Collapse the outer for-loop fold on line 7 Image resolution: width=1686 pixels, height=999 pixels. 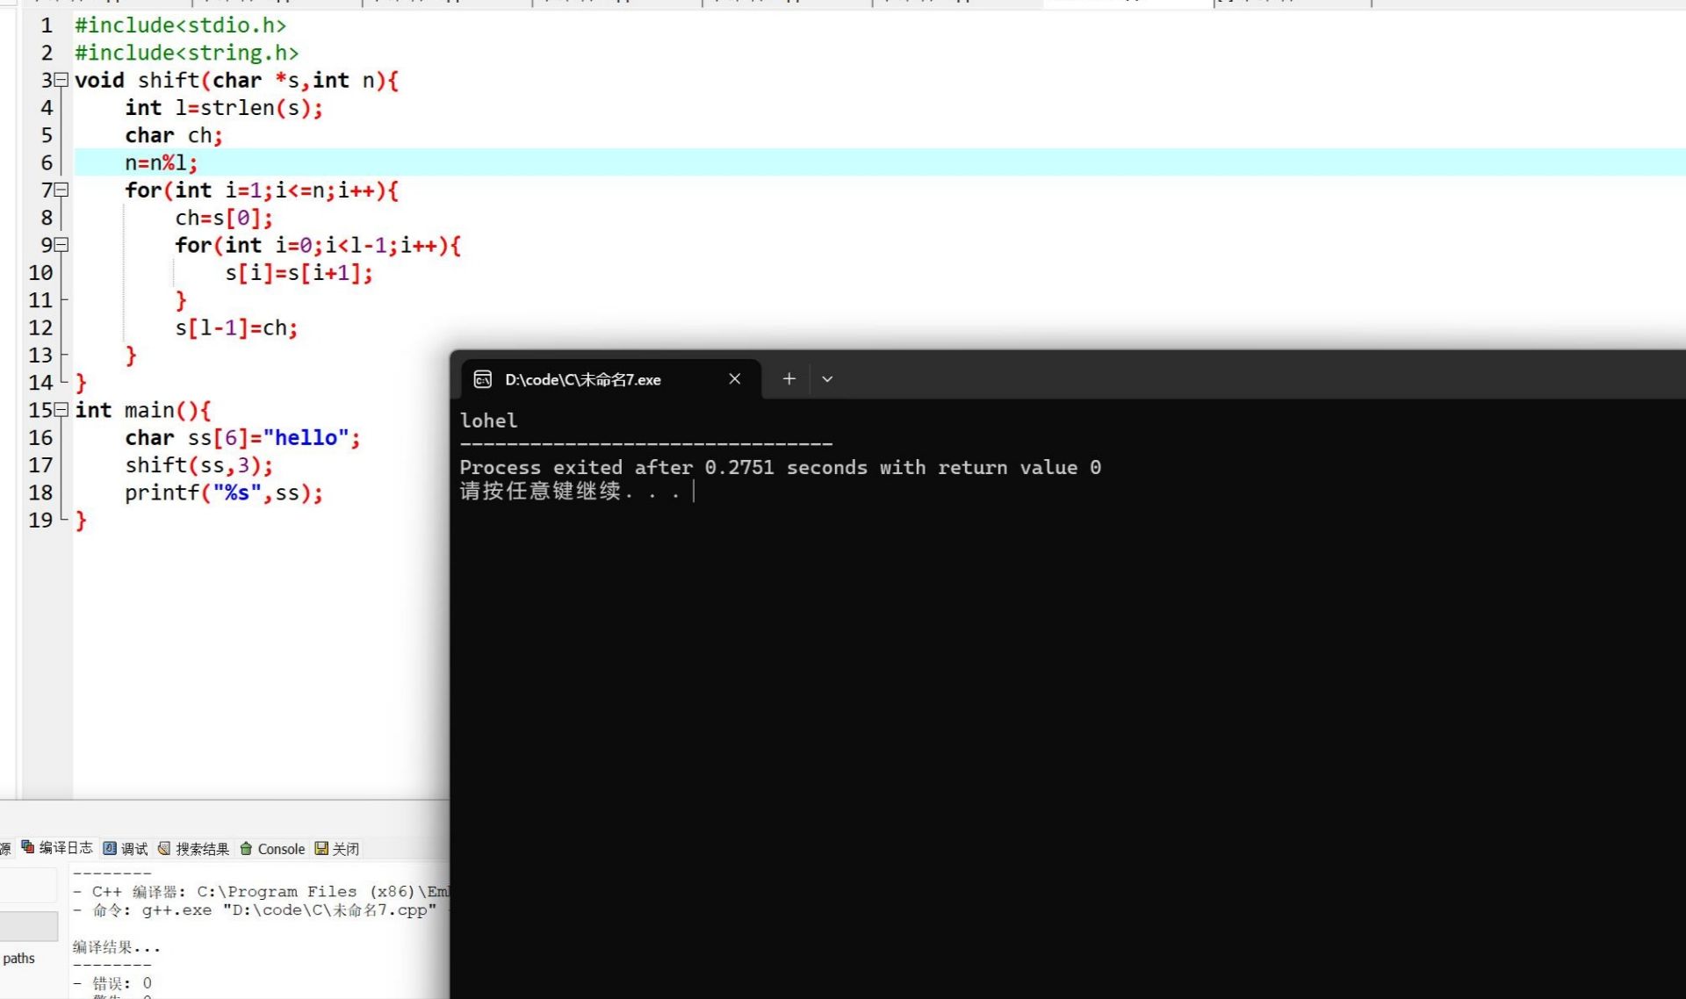click(x=61, y=190)
